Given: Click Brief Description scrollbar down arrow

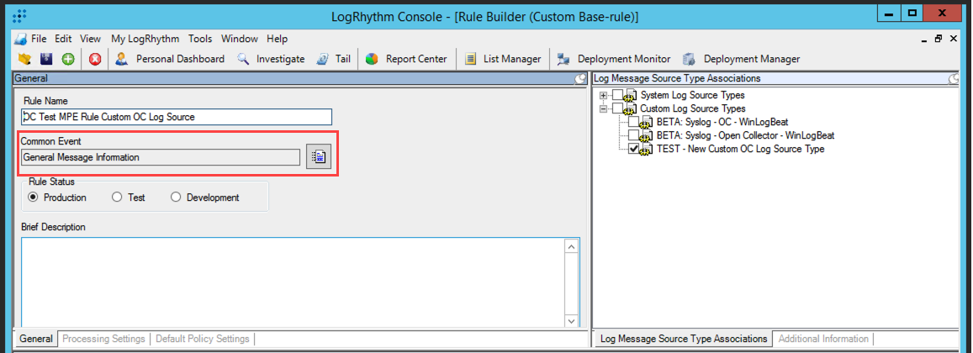Looking at the screenshot, I should pos(573,320).
